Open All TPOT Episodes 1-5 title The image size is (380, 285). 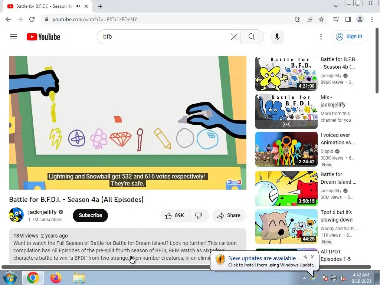335,255
